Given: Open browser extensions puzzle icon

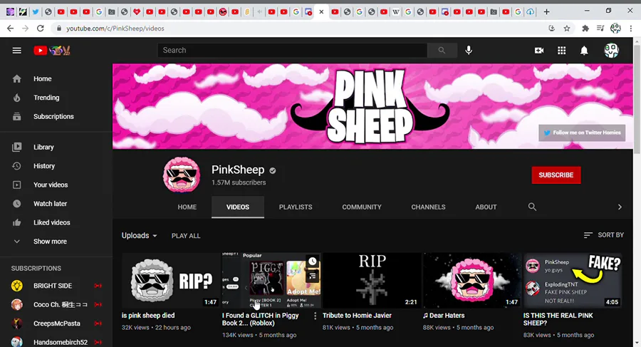Looking at the screenshot, I should 585,29.
